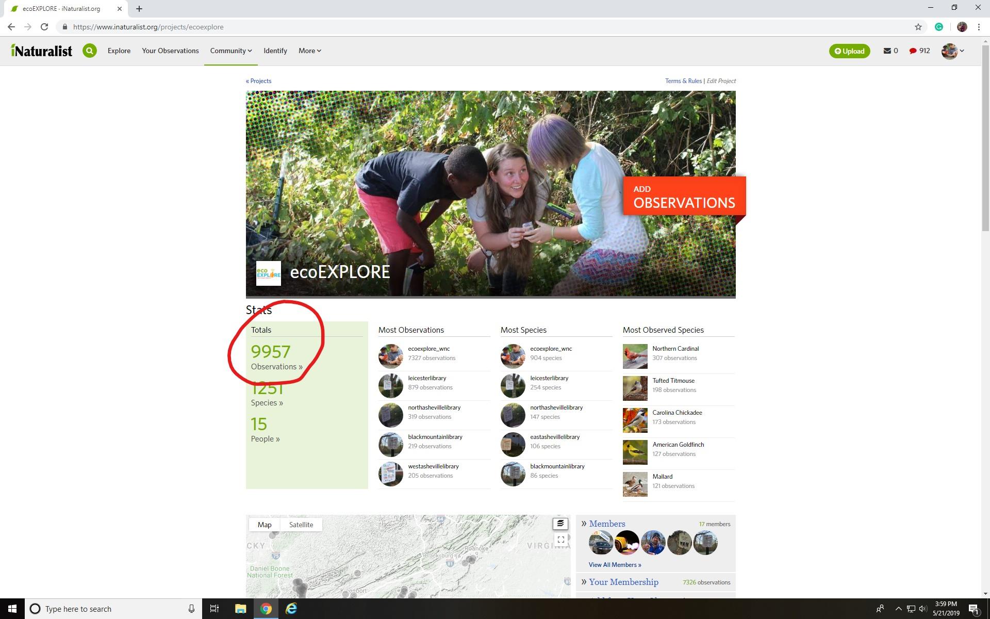Close the ecoEXPLORE browser tab
990x619 pixels.
point(119,9)
